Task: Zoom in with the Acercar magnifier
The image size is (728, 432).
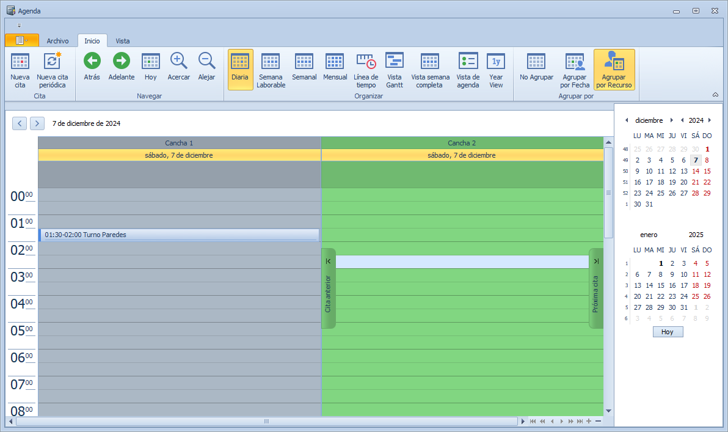Action: (178, 60)
